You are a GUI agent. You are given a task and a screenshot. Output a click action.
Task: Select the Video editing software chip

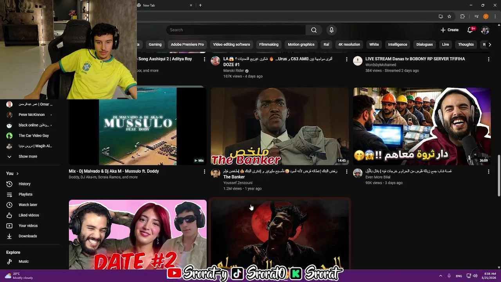pyautogui.click(x=231, y=45)
